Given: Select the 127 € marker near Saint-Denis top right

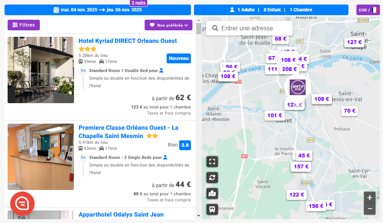Looking at the screenshot, I should pyautogui.click(x=354, y=42).
